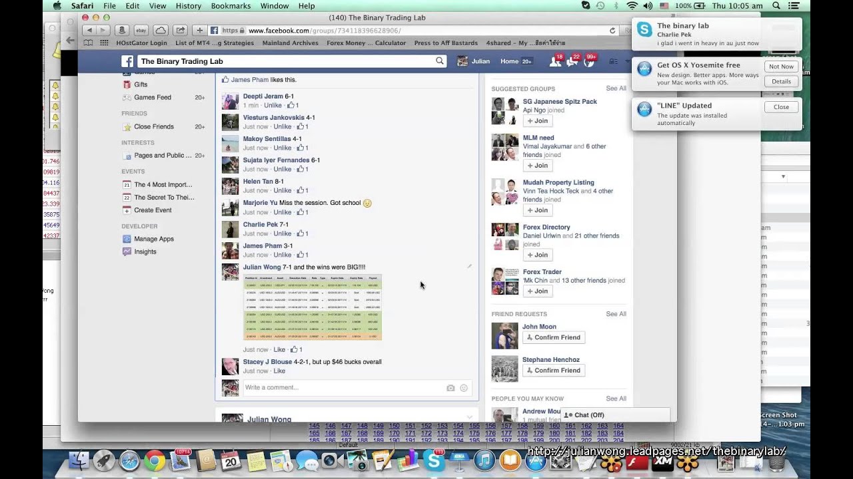Image resolution: width=853 pixels, height=479 pixels.
Task: Open the privacy shortcuts lock icon
Action: tap(613, 62)
